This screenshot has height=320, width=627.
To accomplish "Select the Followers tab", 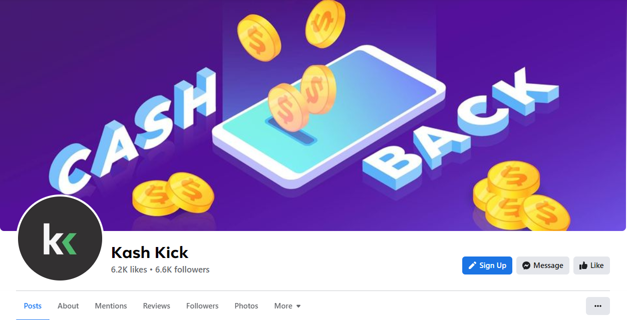I will tap(202, 306).
